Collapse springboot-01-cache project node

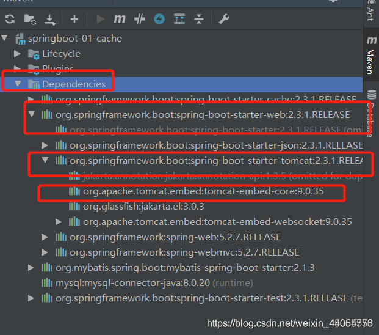tap(5, 38)
